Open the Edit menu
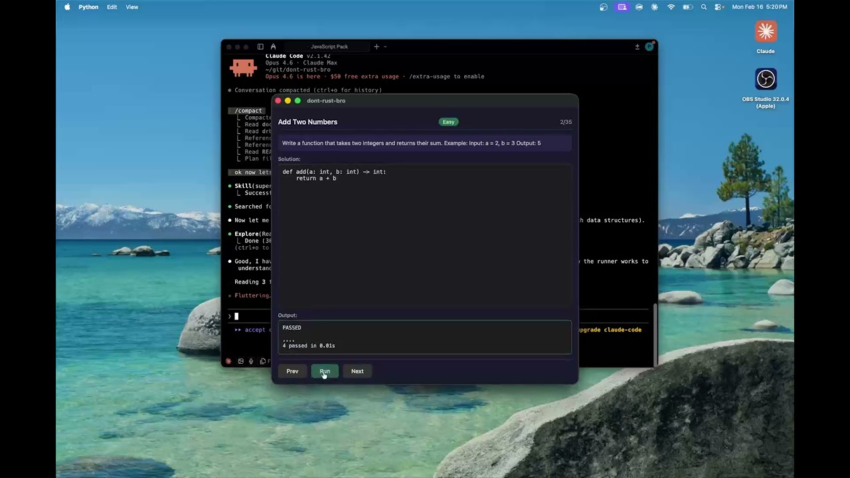The height and width of the screenshot is (478, 850). point(112,7)
